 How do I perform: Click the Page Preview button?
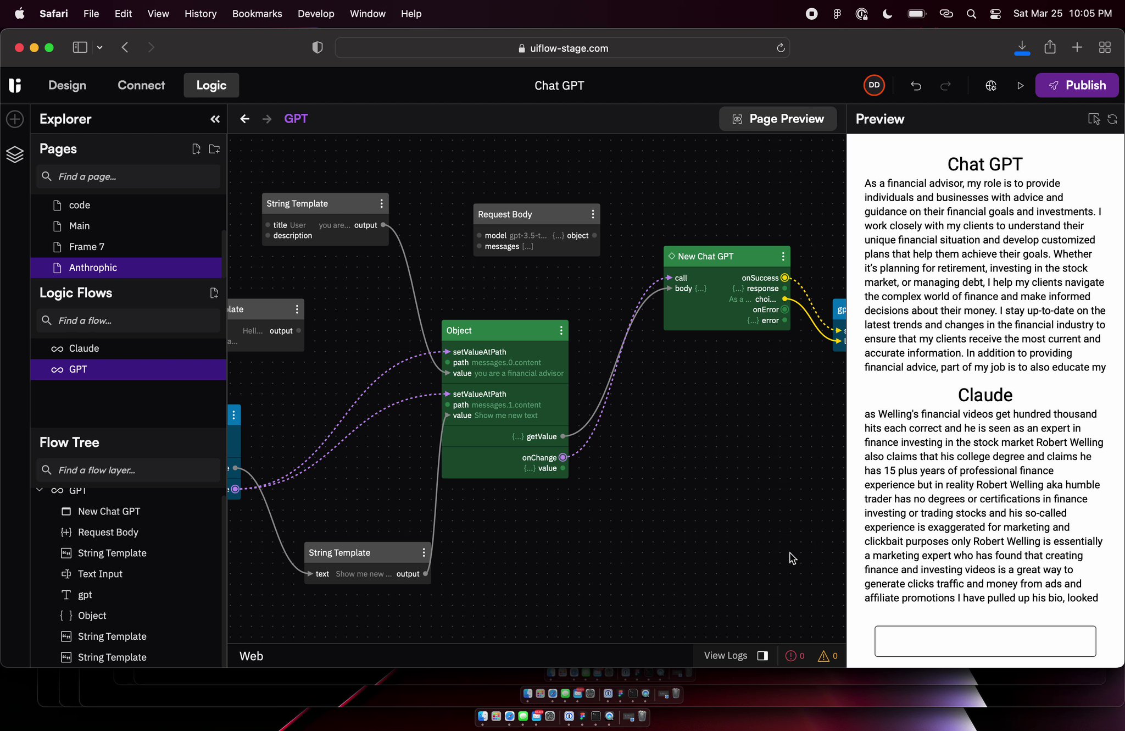pos(778,119)
